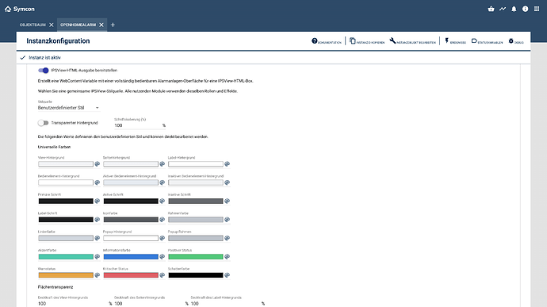Open palette picker for Iconfarbe
547x307 pixels.
pos(163,220)
